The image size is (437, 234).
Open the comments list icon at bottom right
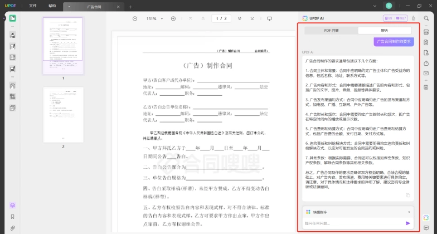coord(426,228)
